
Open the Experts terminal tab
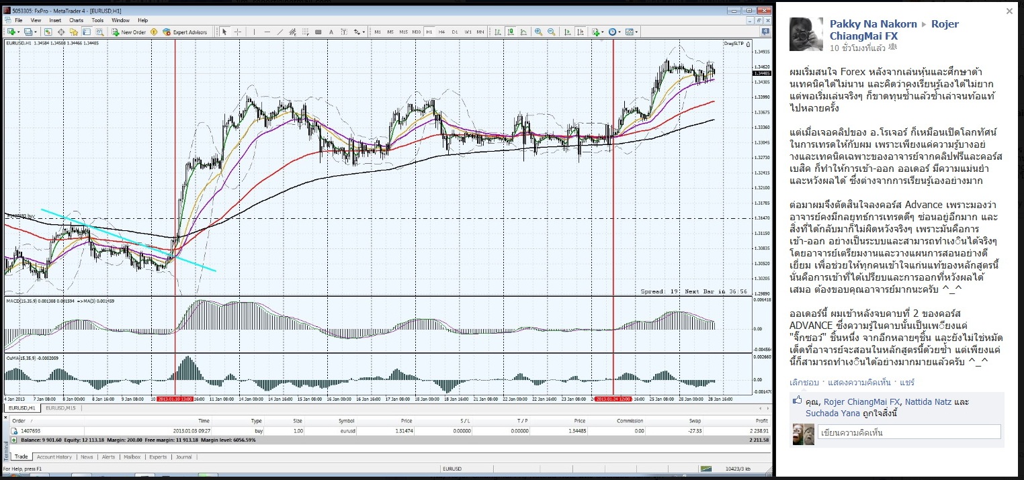[158, 457]
